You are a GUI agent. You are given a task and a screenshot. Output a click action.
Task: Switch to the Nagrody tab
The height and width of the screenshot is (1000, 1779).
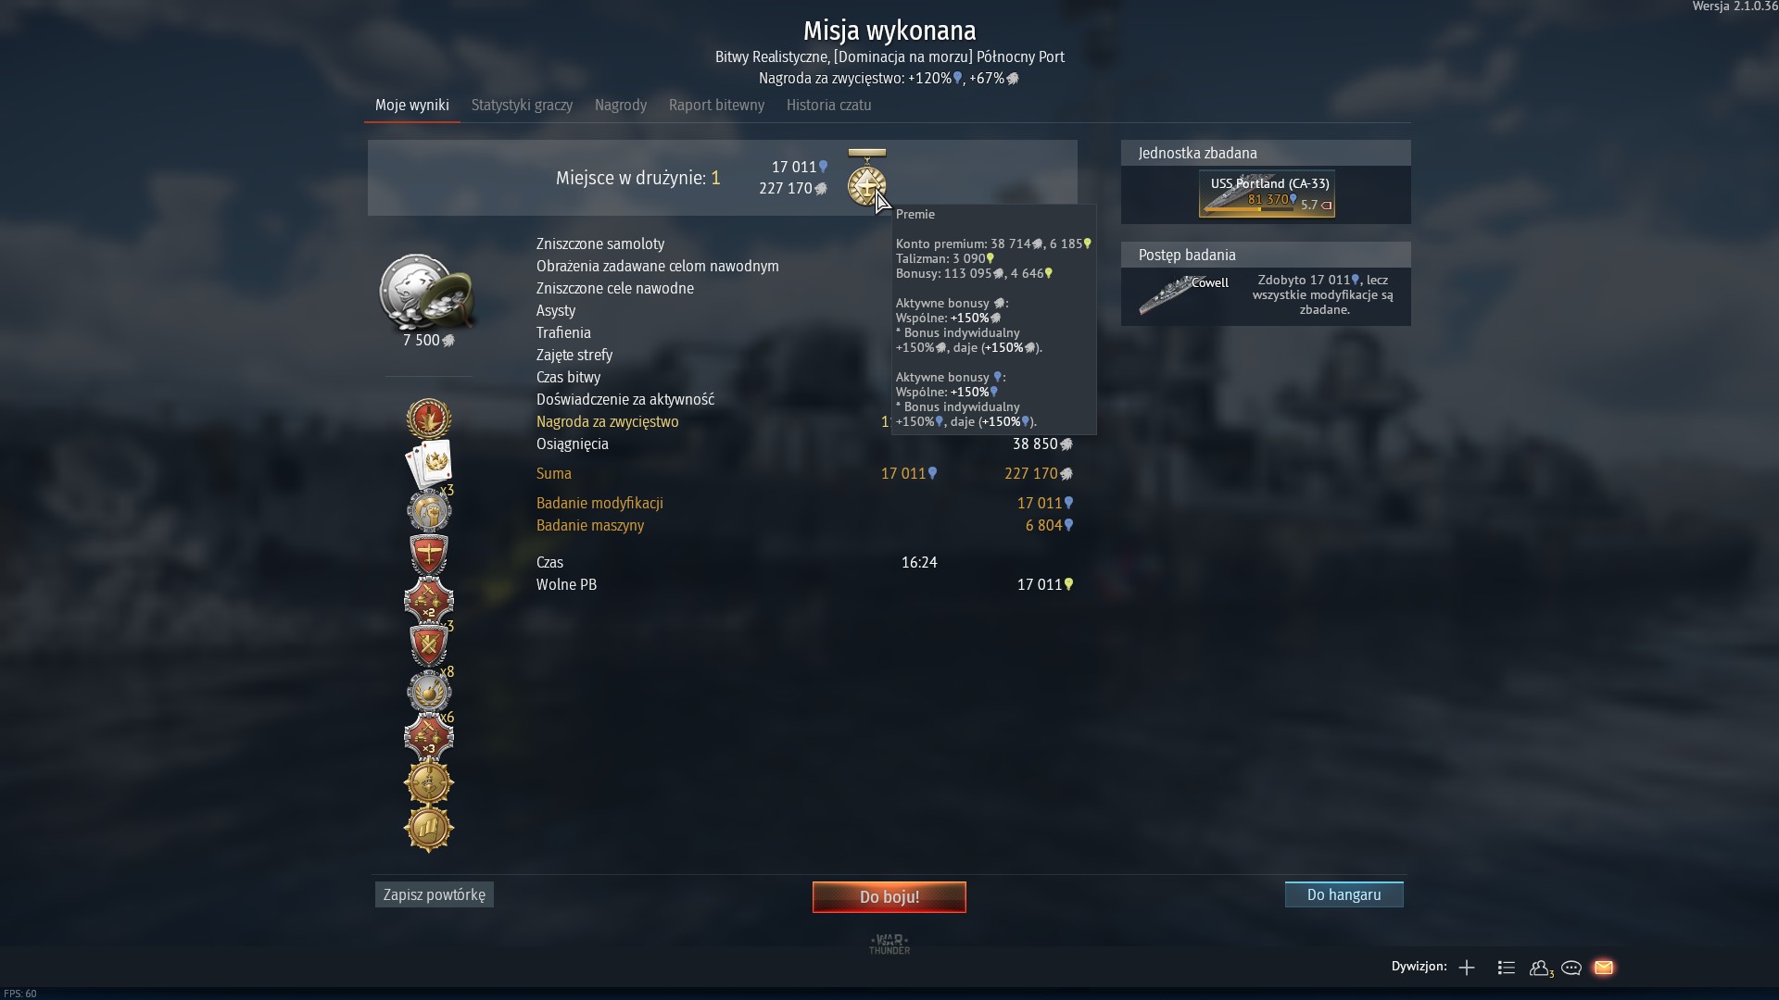point(621,106)
